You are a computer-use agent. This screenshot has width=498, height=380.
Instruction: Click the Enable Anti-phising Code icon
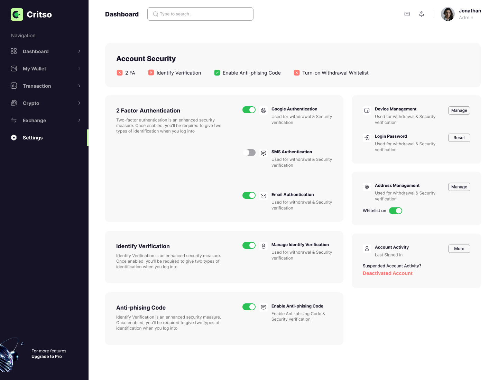click(264, 308)
